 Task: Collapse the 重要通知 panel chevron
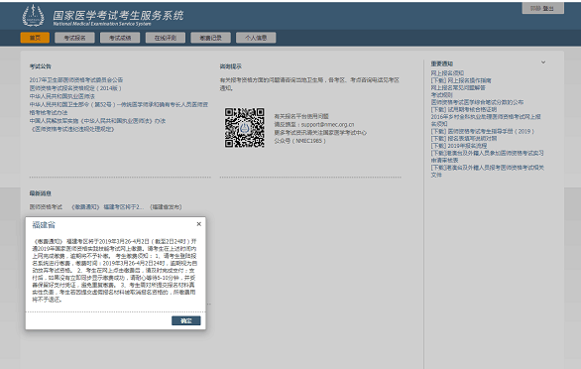pyautogui.click(x=543, y=62)
